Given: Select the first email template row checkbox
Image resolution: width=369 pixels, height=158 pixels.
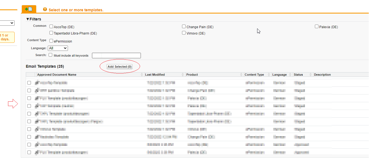Looking at the screenshot, I should 29,83.
